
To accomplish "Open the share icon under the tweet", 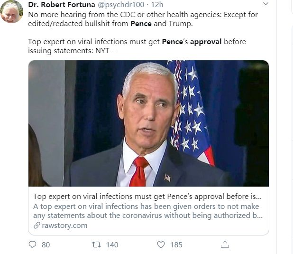I will coord(225,245).
